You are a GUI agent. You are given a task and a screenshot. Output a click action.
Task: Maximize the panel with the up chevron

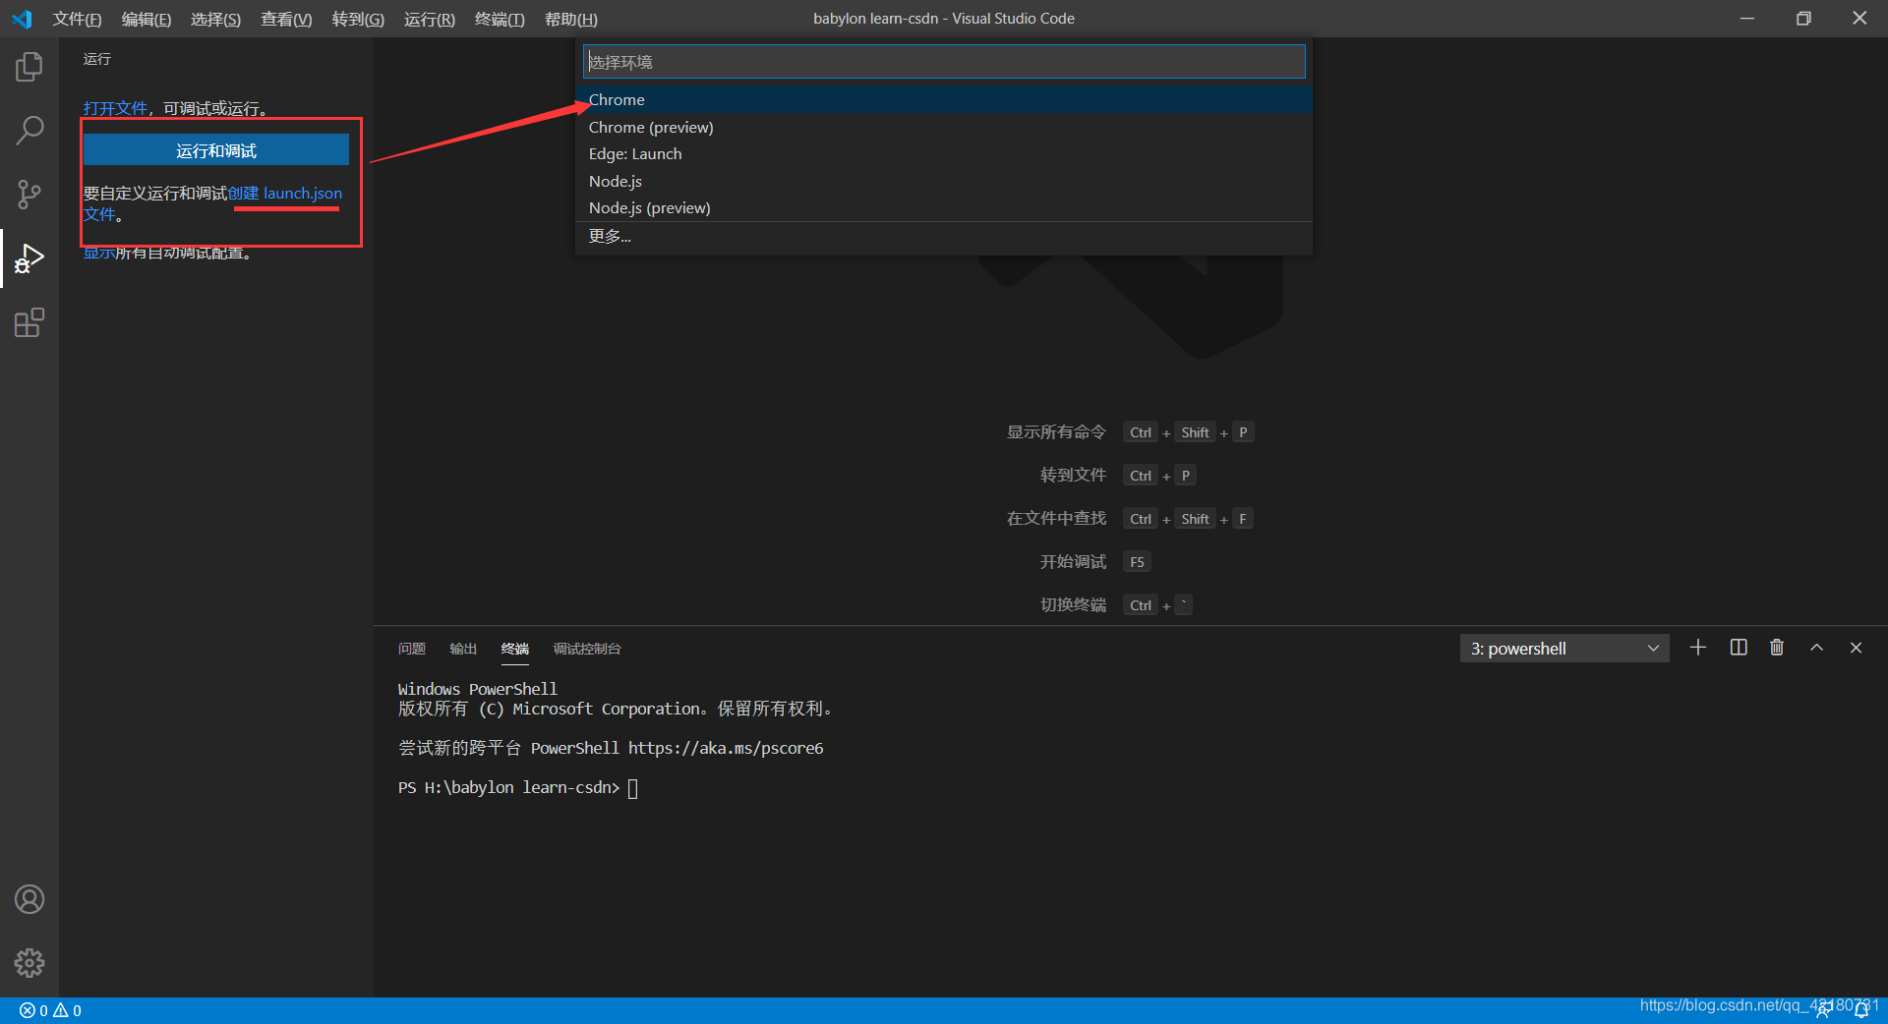(x=1817, y=648)
